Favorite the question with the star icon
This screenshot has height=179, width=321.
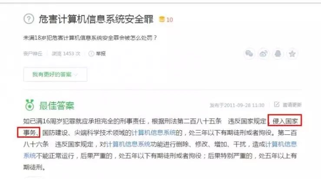[292, 54]
